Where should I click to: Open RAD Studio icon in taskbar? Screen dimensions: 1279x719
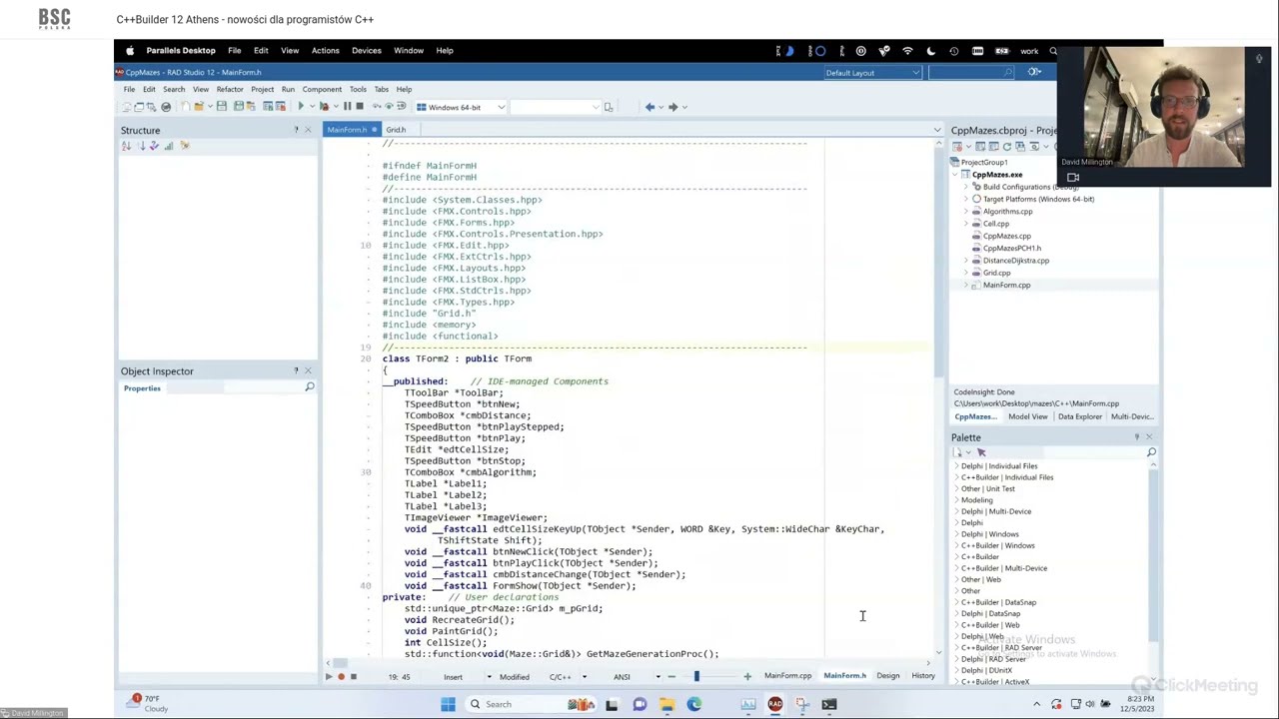(774, 704)
